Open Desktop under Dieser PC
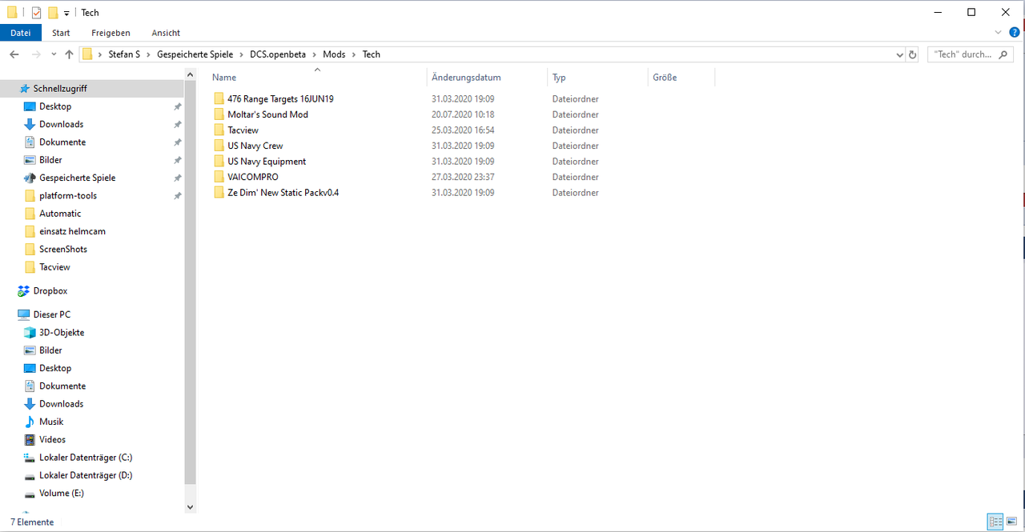Viewport: 1025px width, 532px height. pos(55,368)
